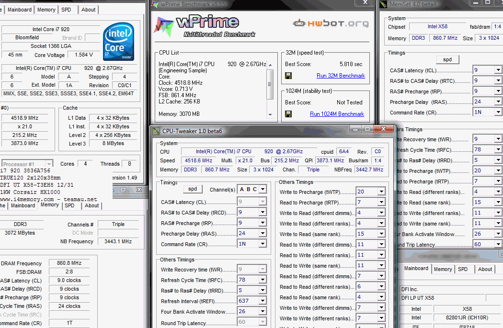The height and width of the screenshot is (328, 503).
Task: Open the Write to Read (different dimms) dropdown
Action: coord(381,213)
